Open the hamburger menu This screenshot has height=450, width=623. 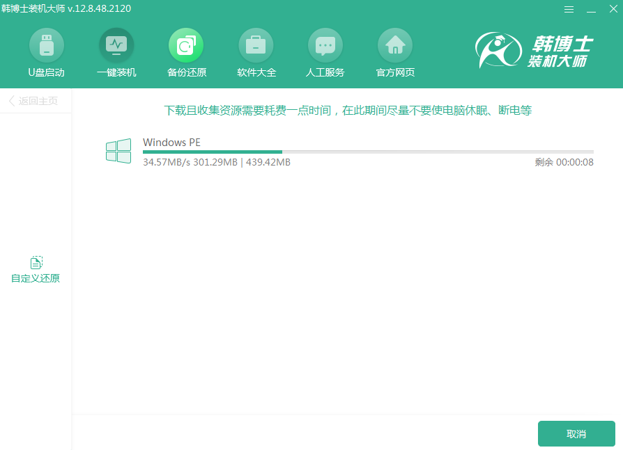coord(569,9)
